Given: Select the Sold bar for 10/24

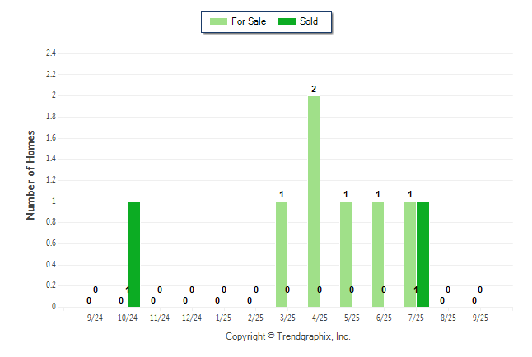Looking at the screenshot, I should pos(134,254).
